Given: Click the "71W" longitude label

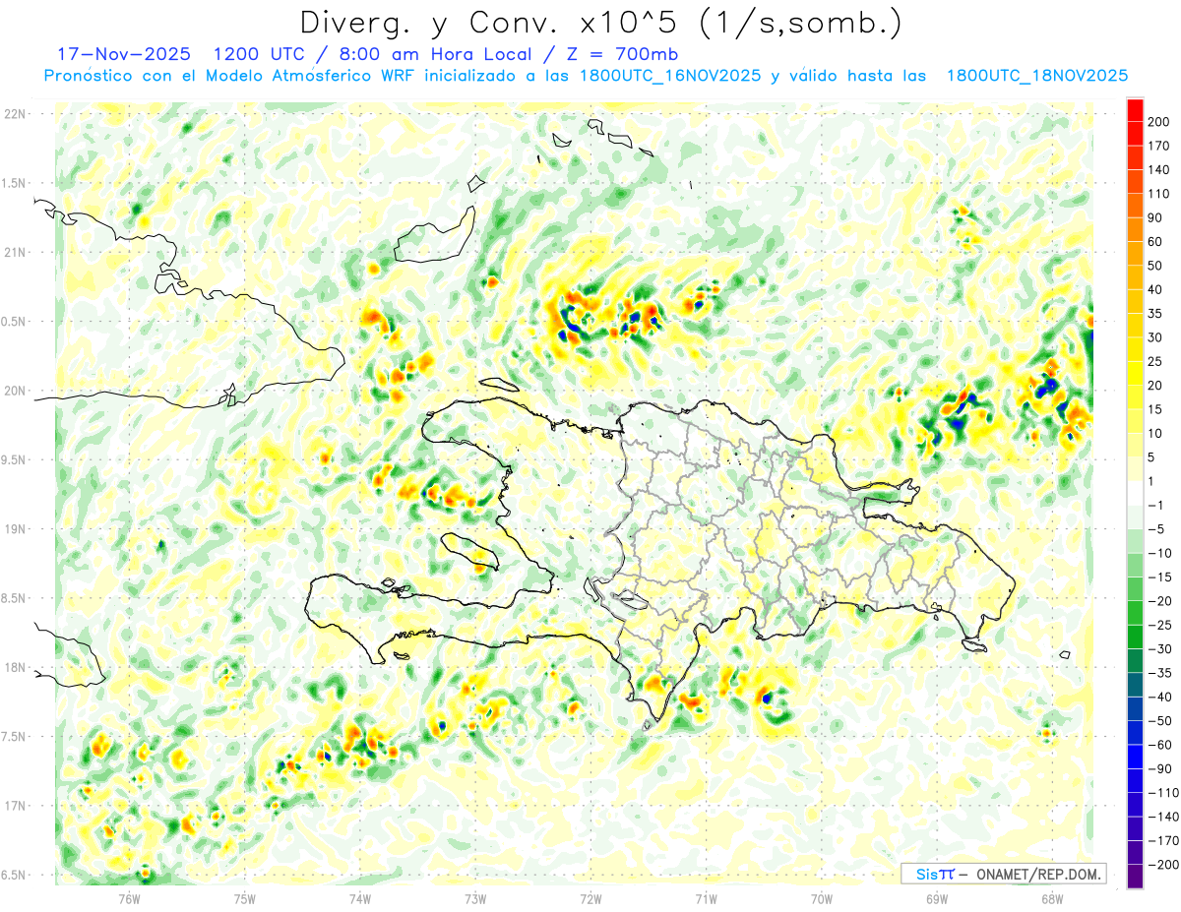Looking at the screenshot, I should coord(706,898).
